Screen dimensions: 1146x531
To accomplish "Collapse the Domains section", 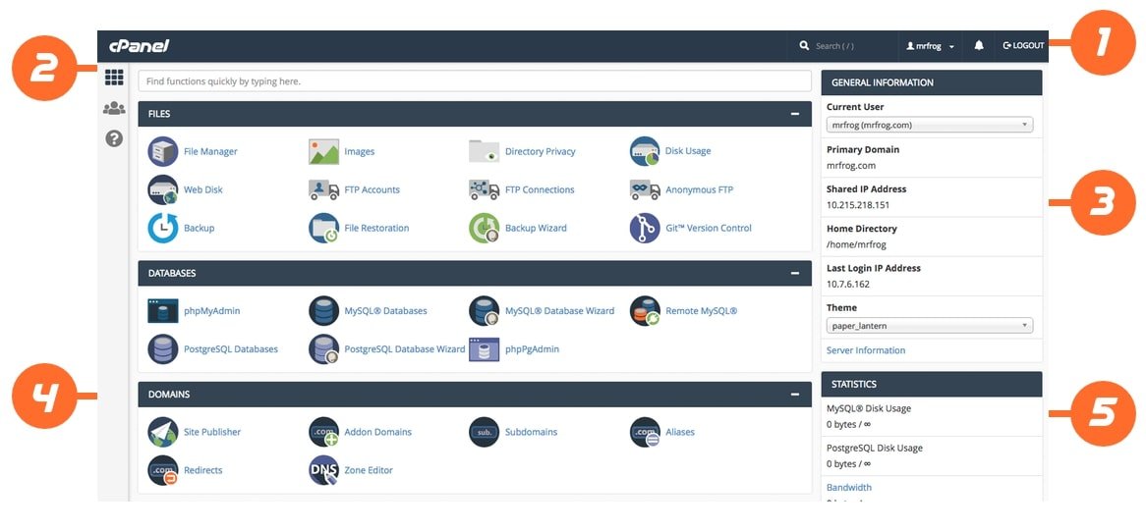I will click(x=794, y=395).
